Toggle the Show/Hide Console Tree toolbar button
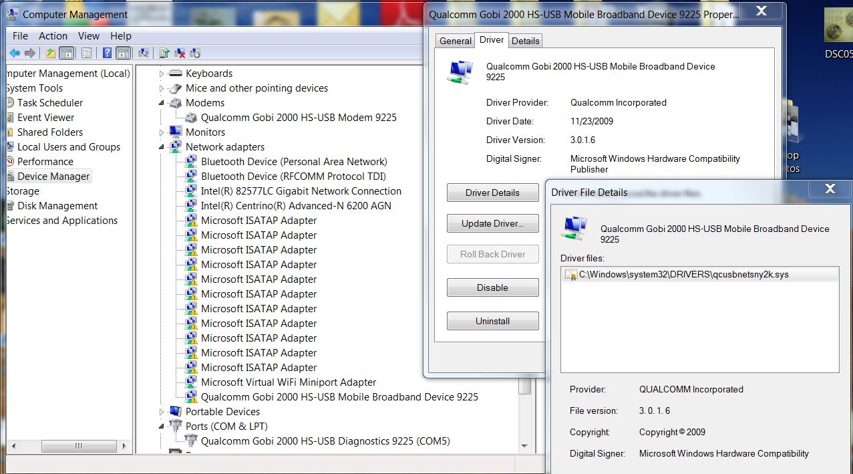Image resolution: width=853 pixels, height=474 pixels. click(x=66, y=53)
